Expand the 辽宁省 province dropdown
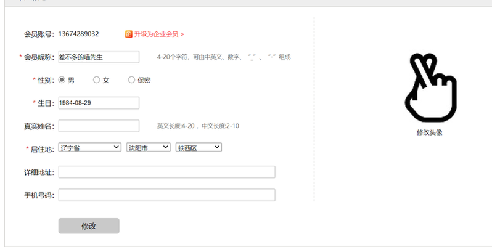 coord(90,147)
